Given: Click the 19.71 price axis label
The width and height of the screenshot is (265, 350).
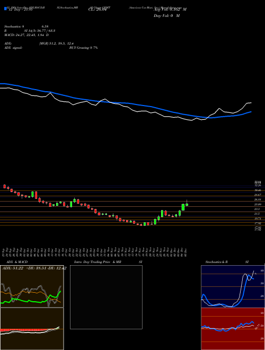Looking at the screenshot, I should point(258,218).
